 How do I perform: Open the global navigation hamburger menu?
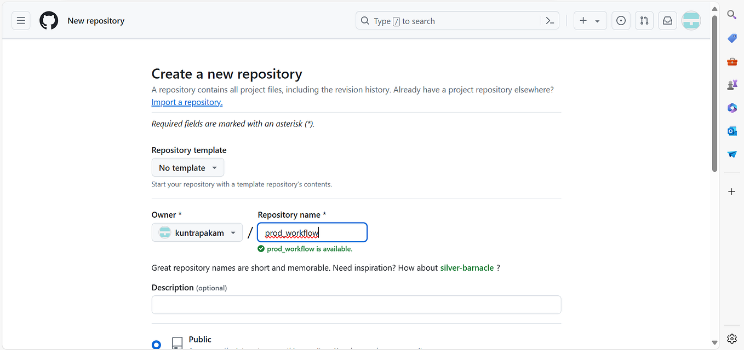20,20
